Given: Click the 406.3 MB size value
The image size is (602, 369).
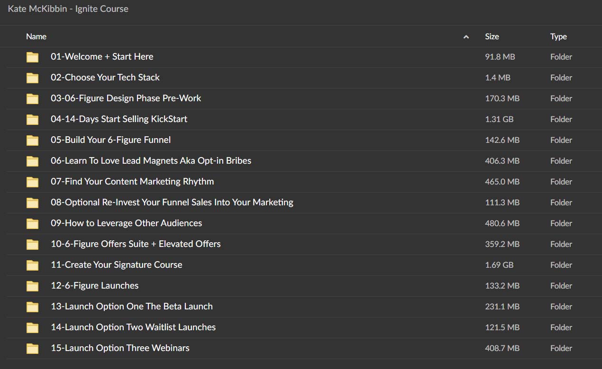Looking at the screenshot, I should [x=502, y=161].
